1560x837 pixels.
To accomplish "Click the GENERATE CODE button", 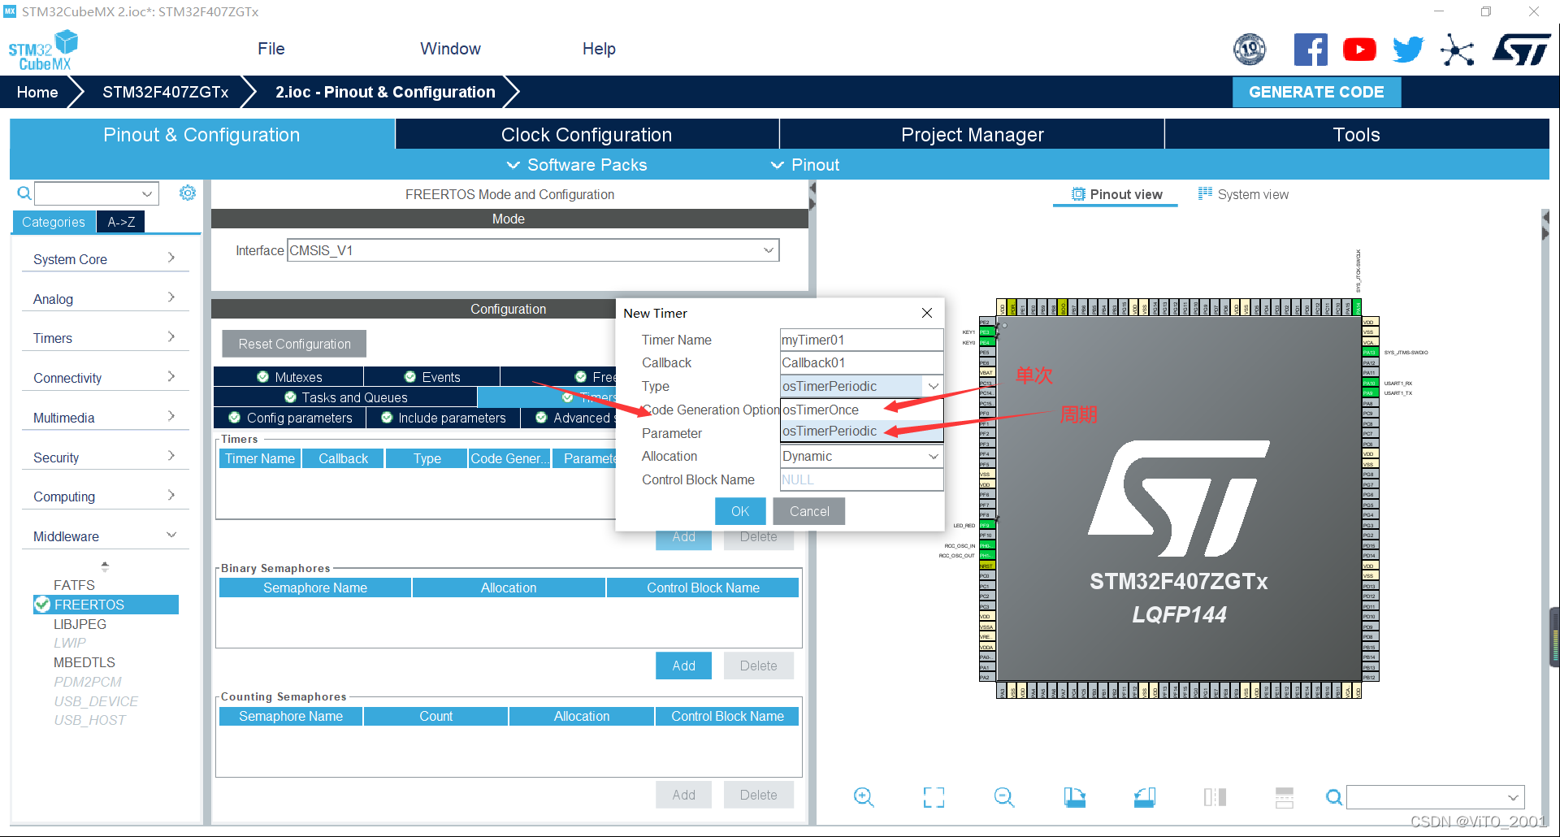I will (1316, 92).
